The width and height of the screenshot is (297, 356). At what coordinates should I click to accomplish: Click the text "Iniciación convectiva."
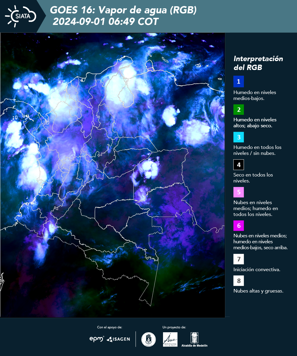click(x=257, y=270)
